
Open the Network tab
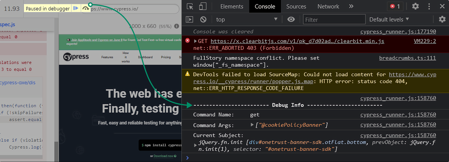pyautogui.click(x=328, y=6)
